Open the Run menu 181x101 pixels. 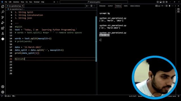click(x=31, y=2)
